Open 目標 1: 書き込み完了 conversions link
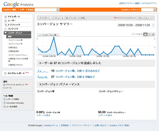This screenshot has width=159, height=131. pyautogui.click(x=77, y=71)
